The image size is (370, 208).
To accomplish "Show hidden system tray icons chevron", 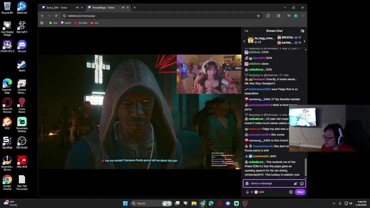I will click(334, 203).
